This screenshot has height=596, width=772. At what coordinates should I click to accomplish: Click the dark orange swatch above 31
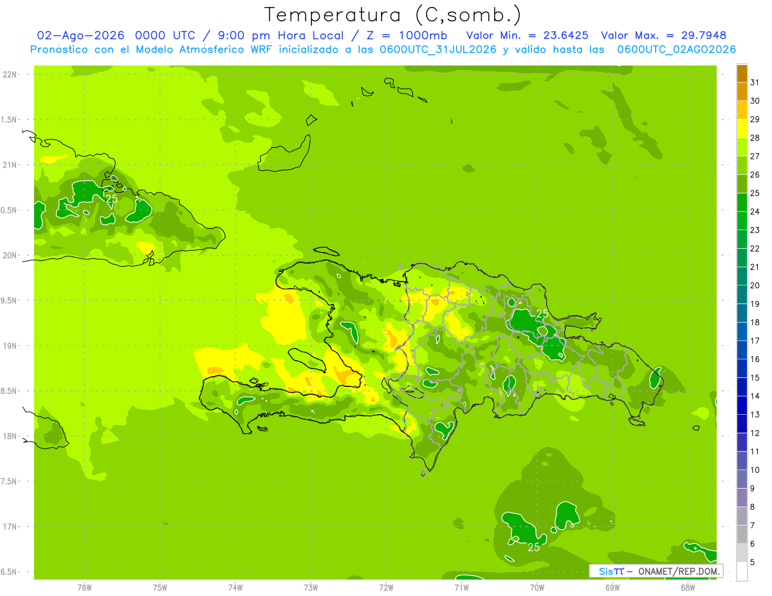742,73
